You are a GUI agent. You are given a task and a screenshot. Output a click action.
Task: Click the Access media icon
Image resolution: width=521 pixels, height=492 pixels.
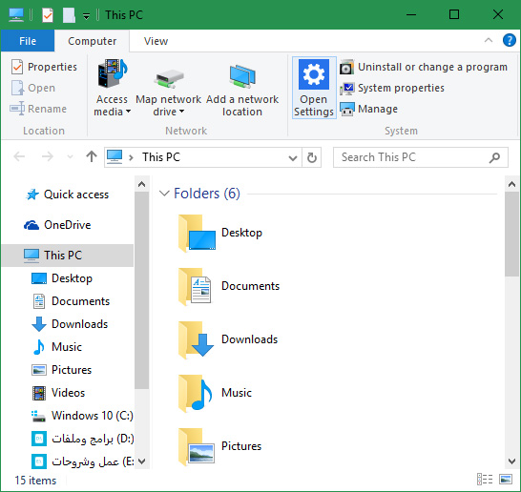[x=112, y=73]
